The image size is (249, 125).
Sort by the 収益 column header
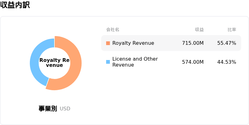tap(200, 30)
